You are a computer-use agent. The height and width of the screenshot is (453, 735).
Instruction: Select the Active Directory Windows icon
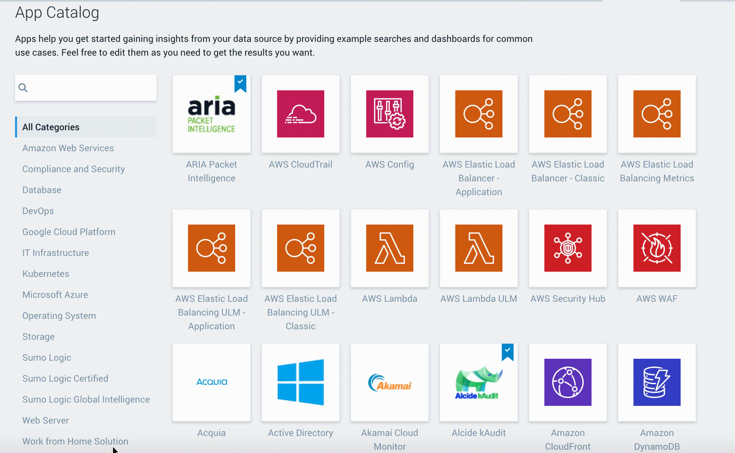(x=300, y=382)
